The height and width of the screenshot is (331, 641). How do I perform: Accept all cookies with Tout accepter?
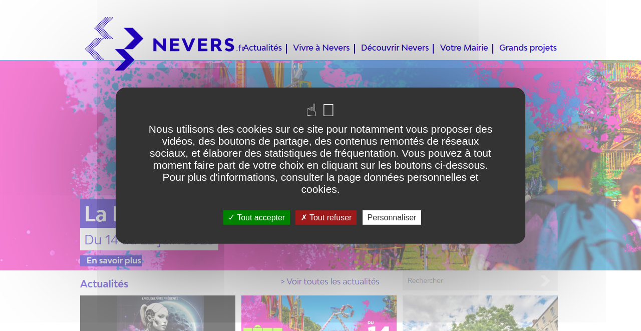pyautogui.click(x=256, y=217)
